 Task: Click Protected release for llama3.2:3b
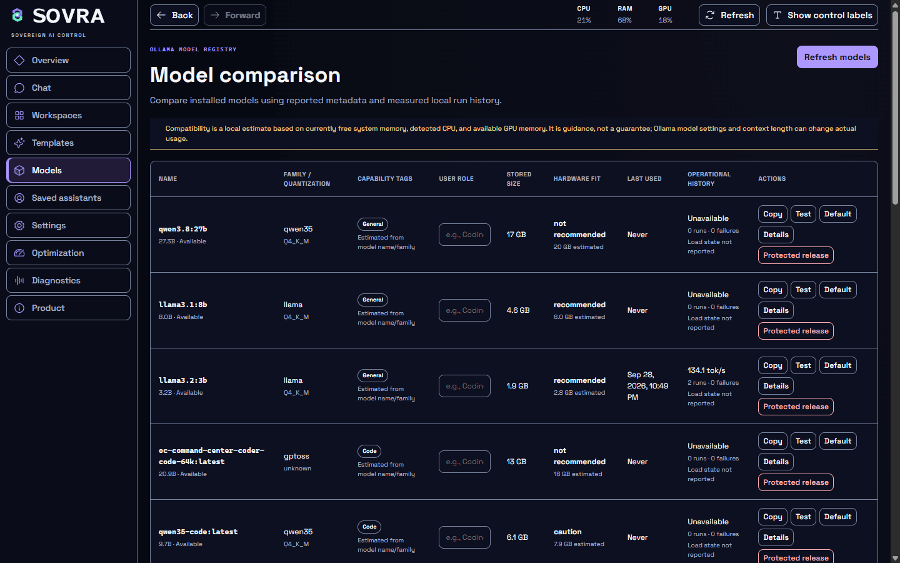(x=796, y=407)
